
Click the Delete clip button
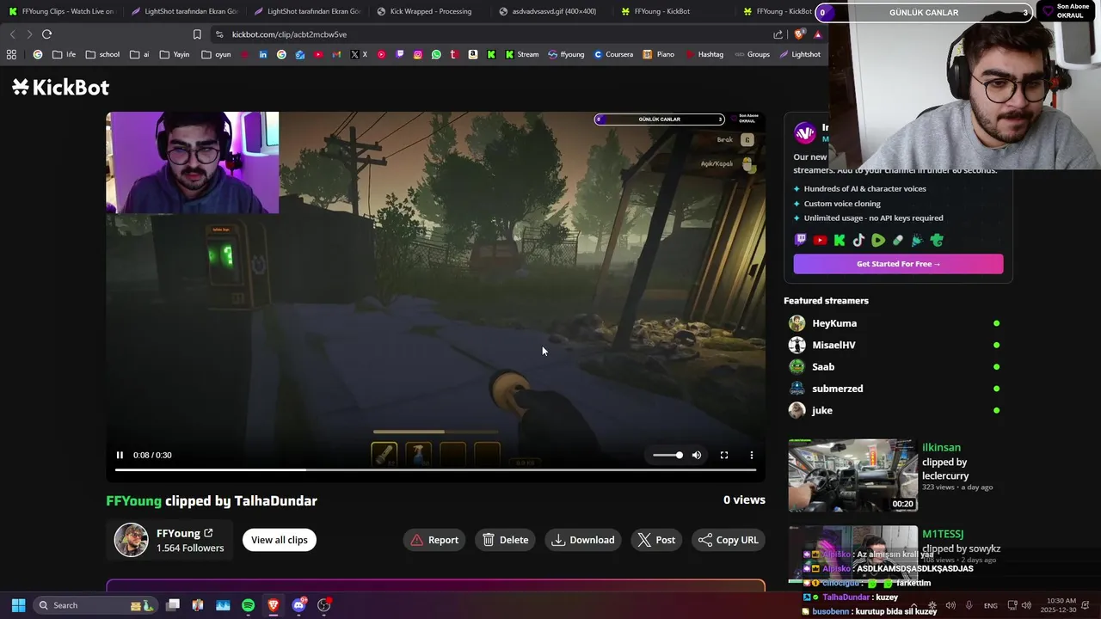505,540
